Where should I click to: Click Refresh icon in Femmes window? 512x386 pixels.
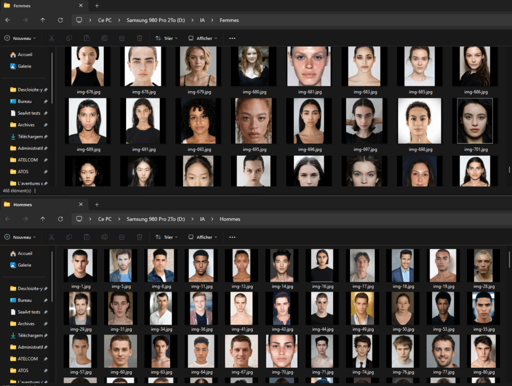point(60,20)
